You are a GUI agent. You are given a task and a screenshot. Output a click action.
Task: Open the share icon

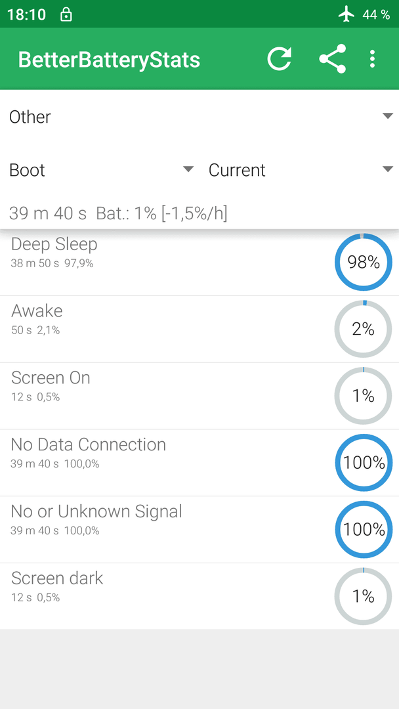pos(333,59)
